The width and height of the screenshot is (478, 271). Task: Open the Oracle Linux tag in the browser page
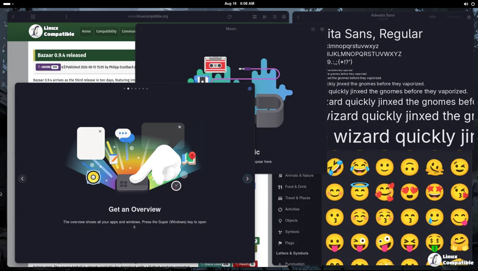click(214, 264)
